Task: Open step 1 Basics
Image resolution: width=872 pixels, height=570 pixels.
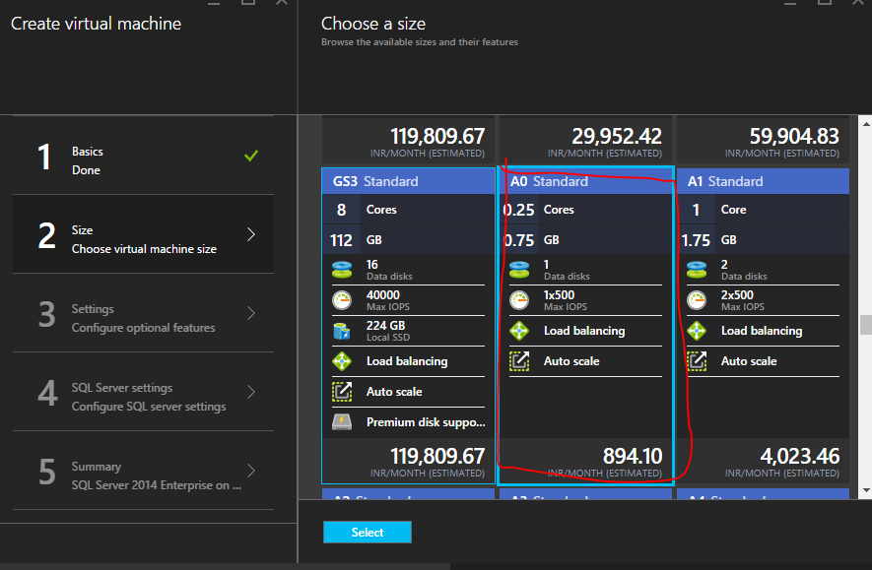Action: 144,156
